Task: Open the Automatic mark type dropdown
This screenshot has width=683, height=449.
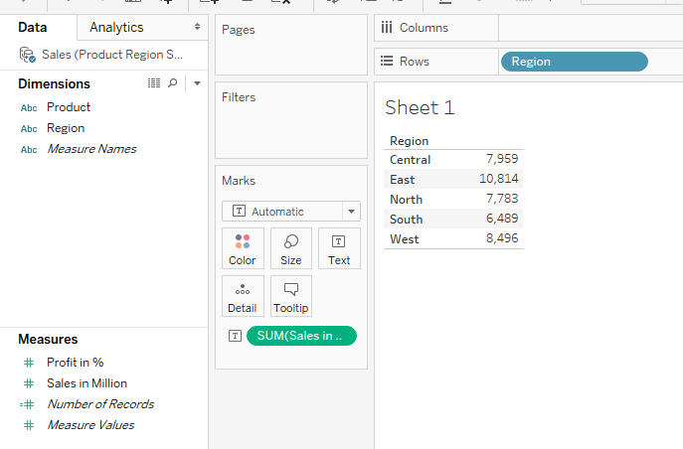Action: point(290,212)
